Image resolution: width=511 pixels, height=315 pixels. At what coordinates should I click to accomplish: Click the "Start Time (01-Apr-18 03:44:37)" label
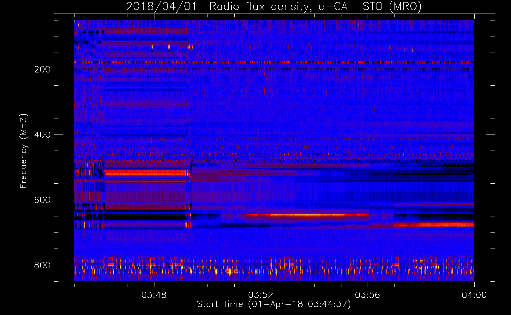[274, 304]
